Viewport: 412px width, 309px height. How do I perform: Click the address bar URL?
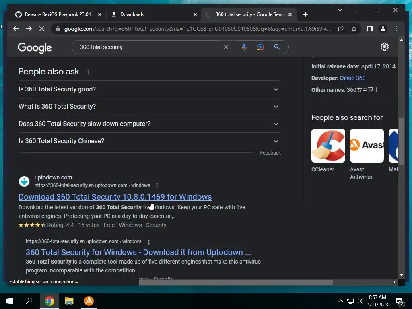pos(198,29)
